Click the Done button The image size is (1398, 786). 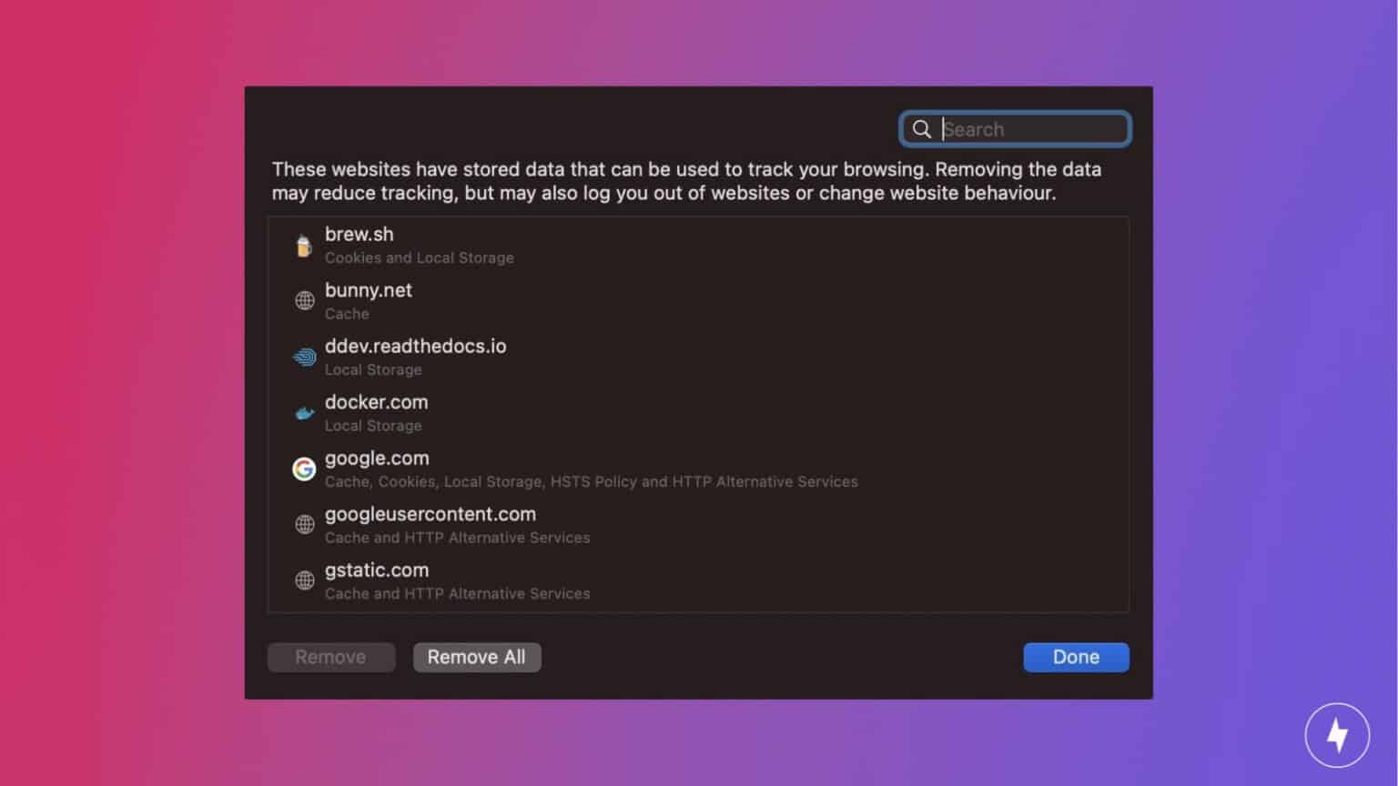1076,657
